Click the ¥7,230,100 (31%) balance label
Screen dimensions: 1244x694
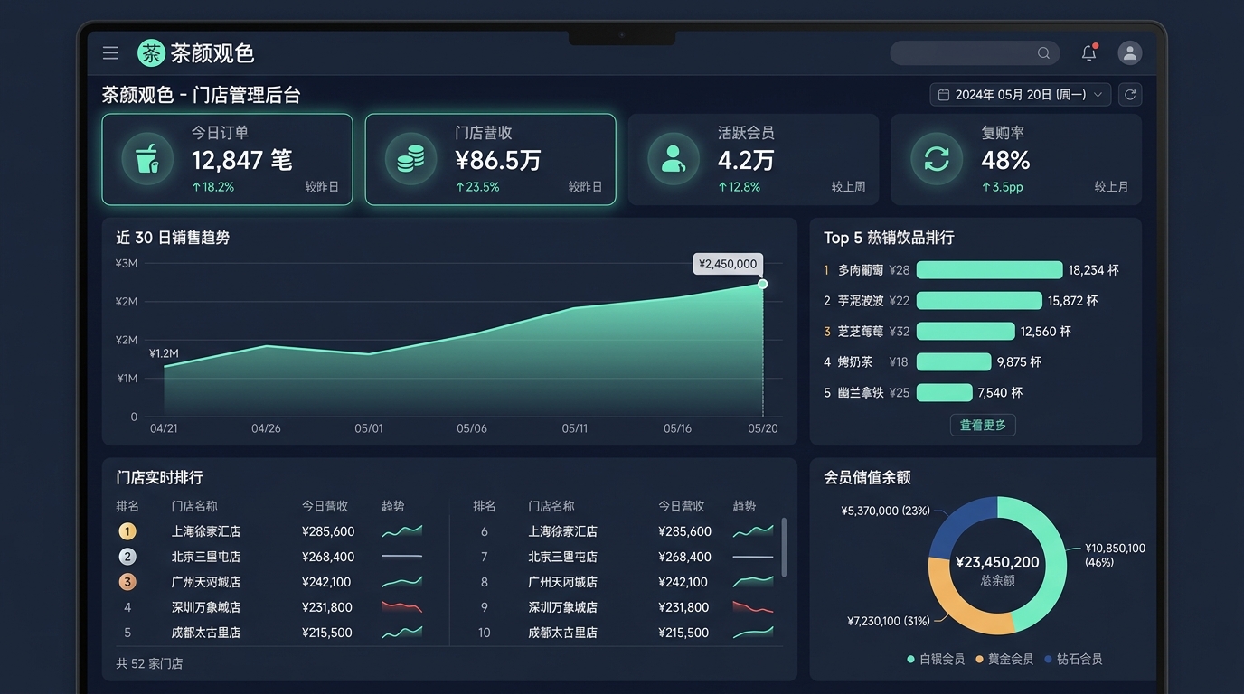pos(889,621)
